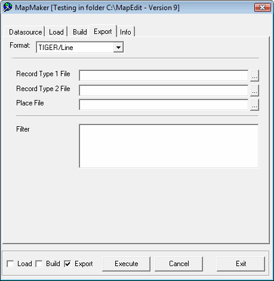
Task: Click the Cancel button
Action: pyautogui.click(x=178, y=264)
